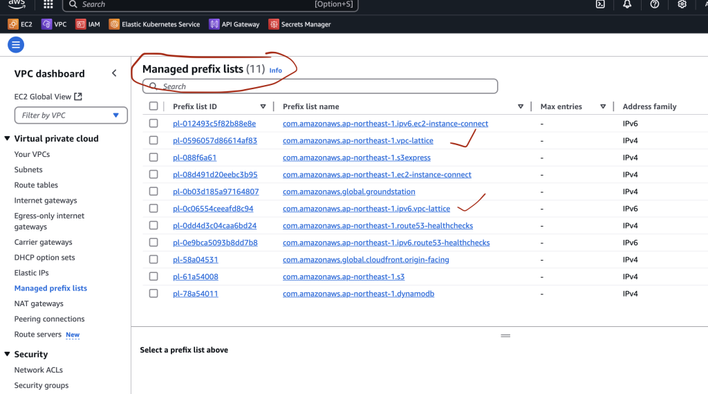This screenshot has height=394, width=708.
Task: Click the prefix lists search field
Action: (x=325, y=86)
